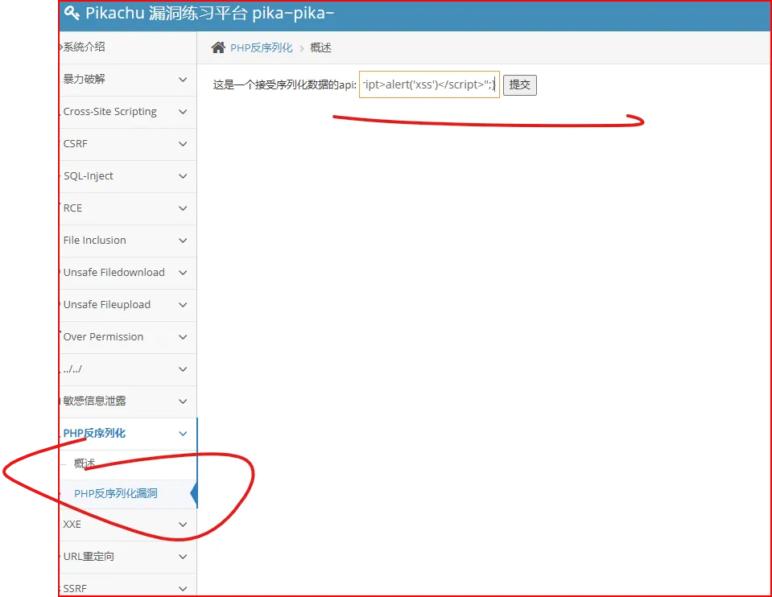Expand the 暴力破解 chevron
Viewport: 772px width, 597px height.
click(x=183, y=79)
